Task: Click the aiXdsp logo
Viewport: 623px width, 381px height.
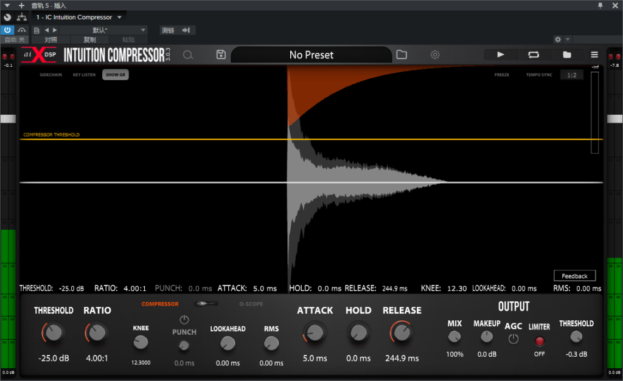Action: coord(40,55)
